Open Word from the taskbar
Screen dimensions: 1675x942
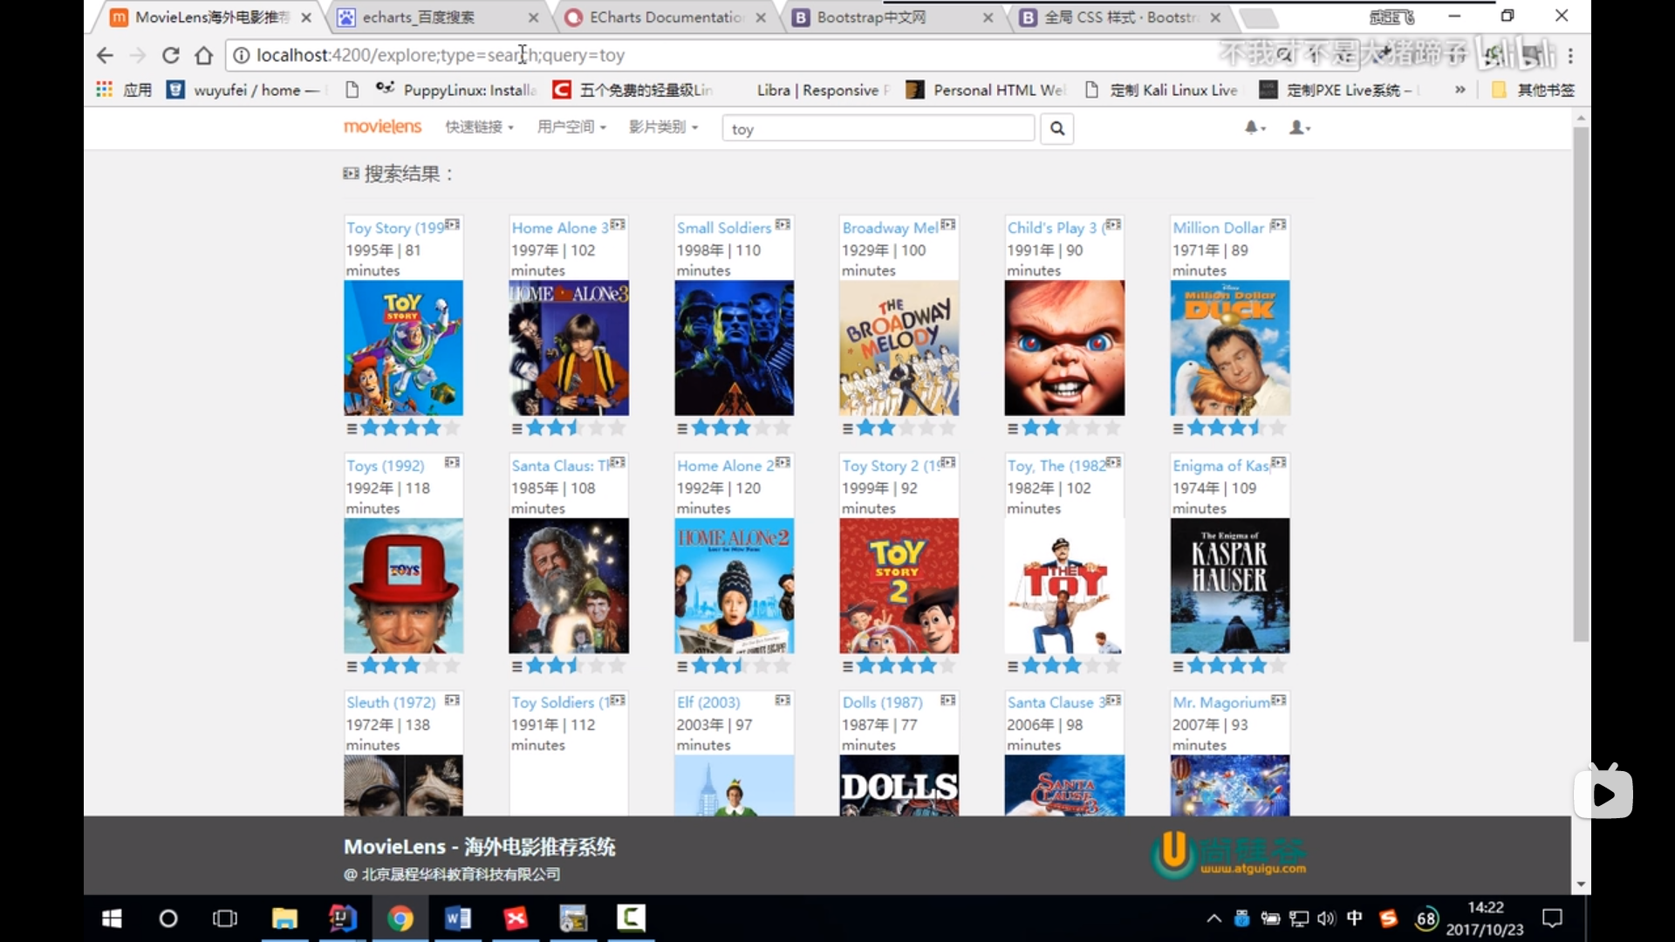[x=458, y=918]
